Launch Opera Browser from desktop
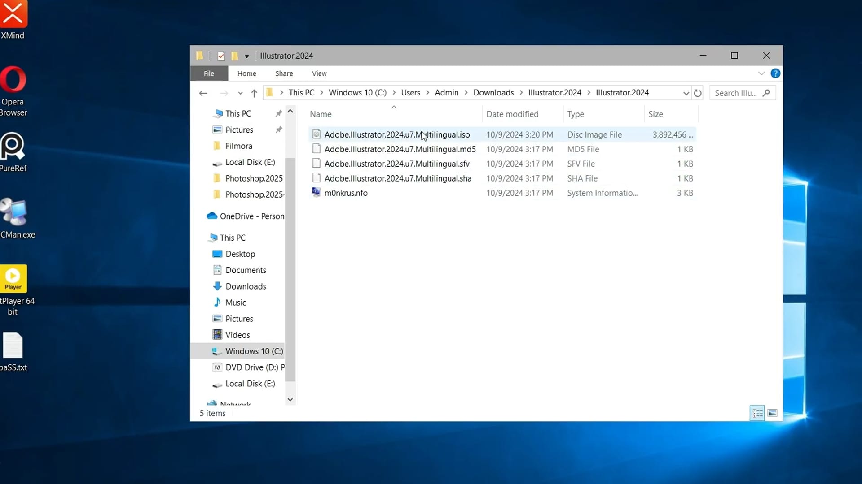 13,92
